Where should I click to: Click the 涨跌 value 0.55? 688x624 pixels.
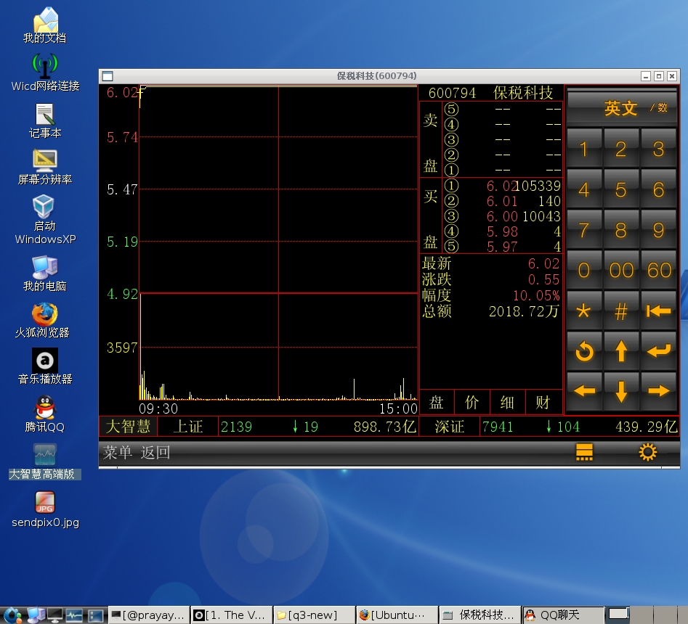[543, 279]
